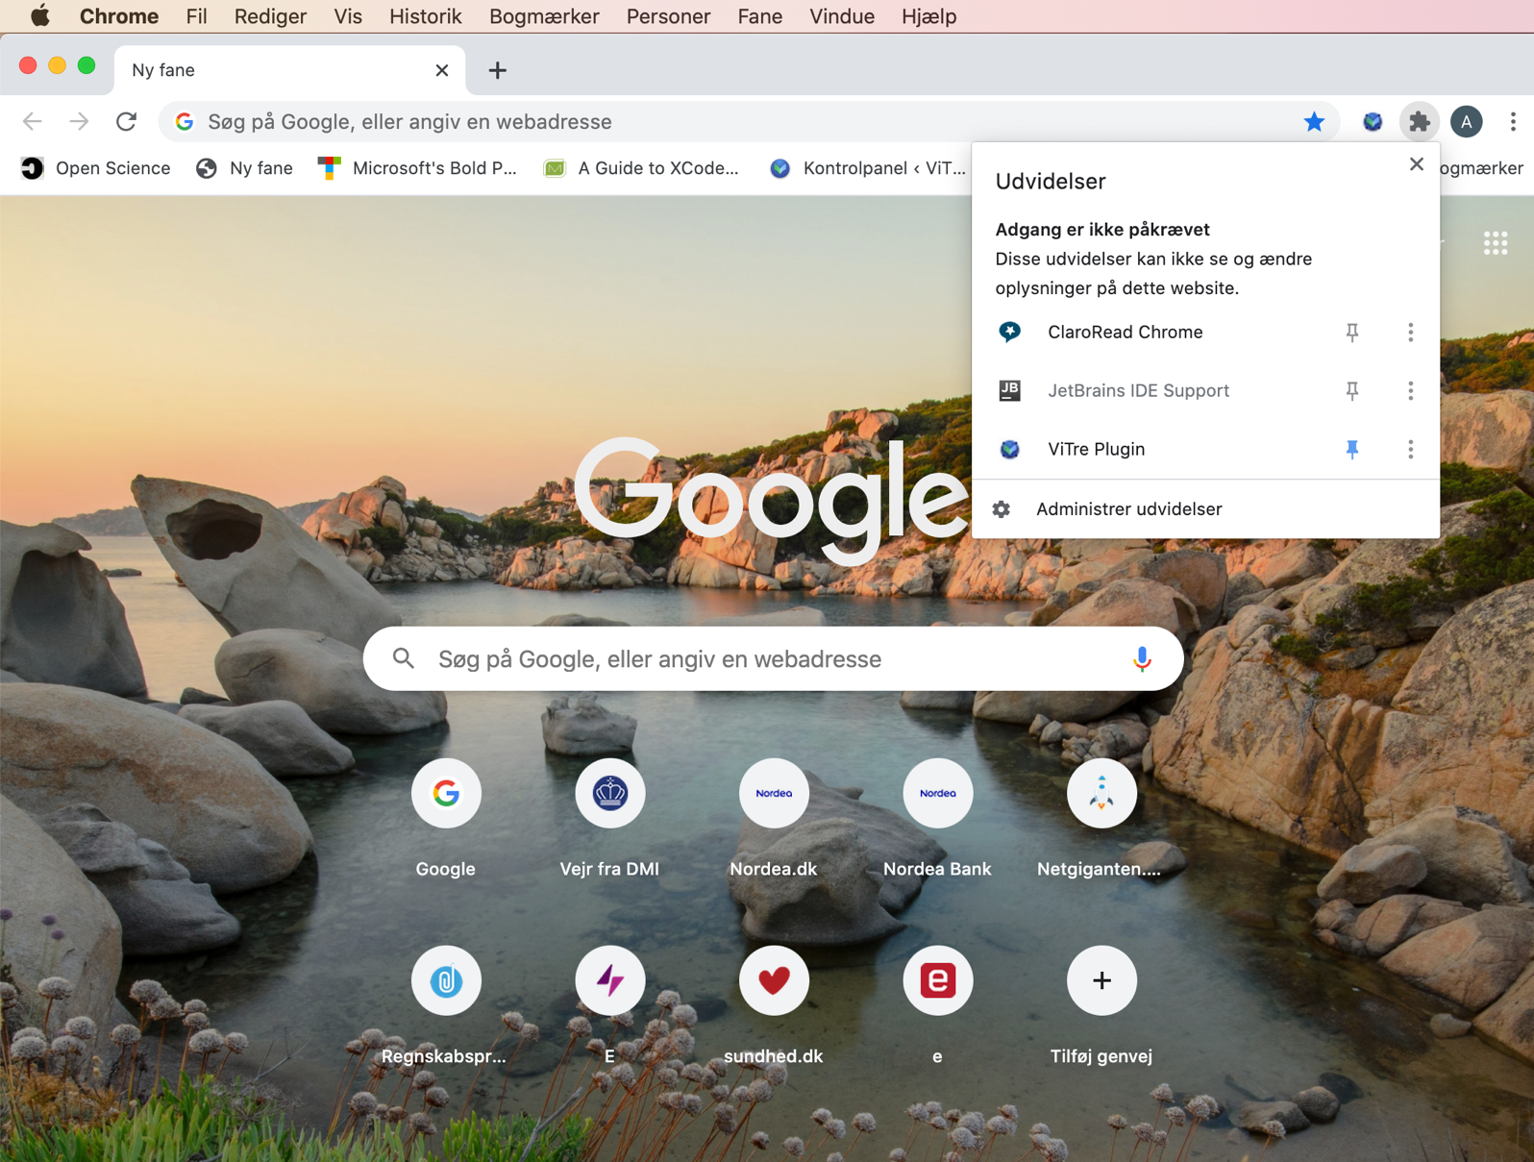Click the microphone voice search icon
This screenshot has width=1534, height=1162.
click(1141, 659)
